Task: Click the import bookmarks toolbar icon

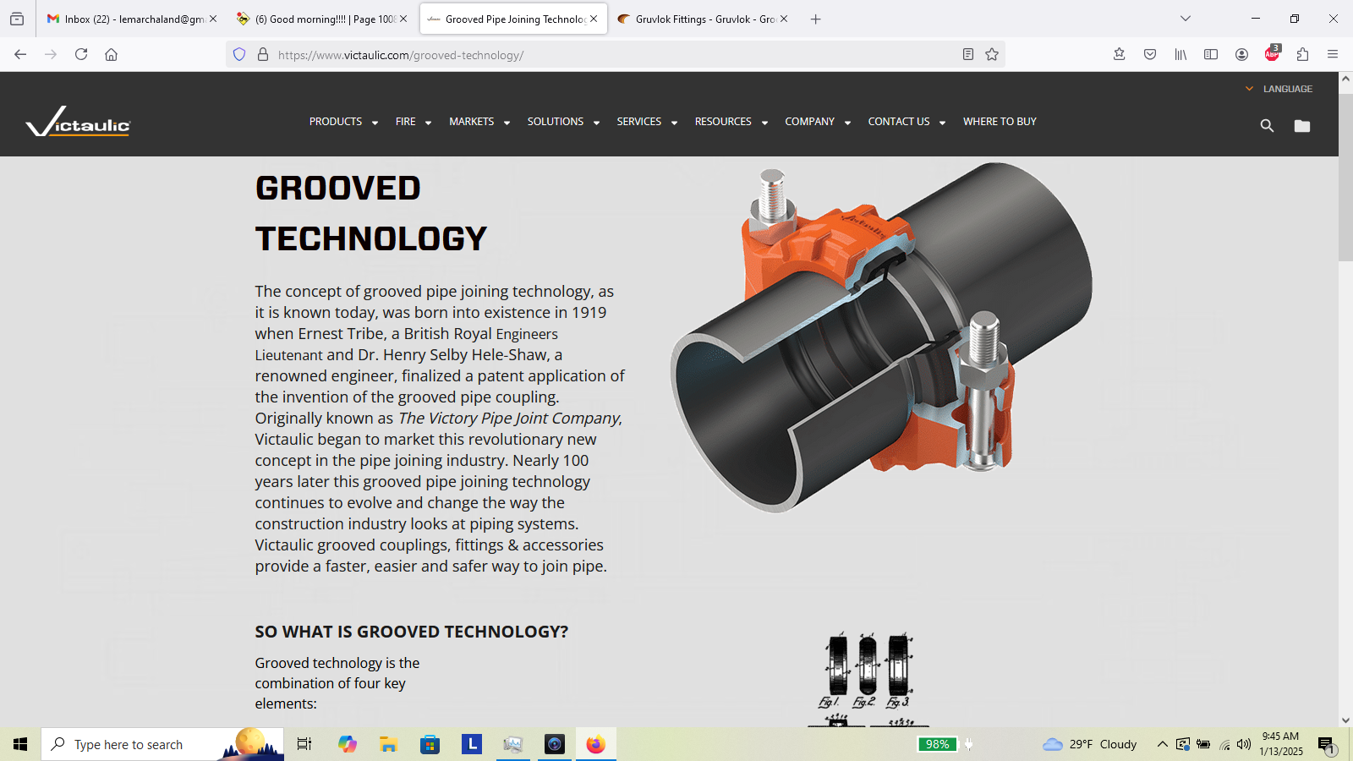Action: coord(1120,54)
